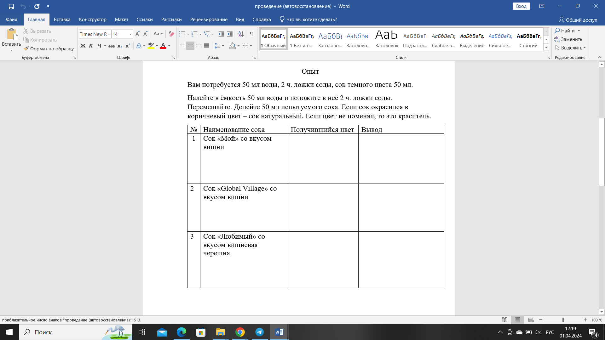Switch to Read Mode view in status bar

point(504,320)
